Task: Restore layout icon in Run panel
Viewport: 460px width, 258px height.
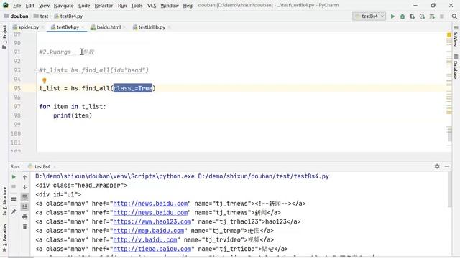Action: (14, 199)
